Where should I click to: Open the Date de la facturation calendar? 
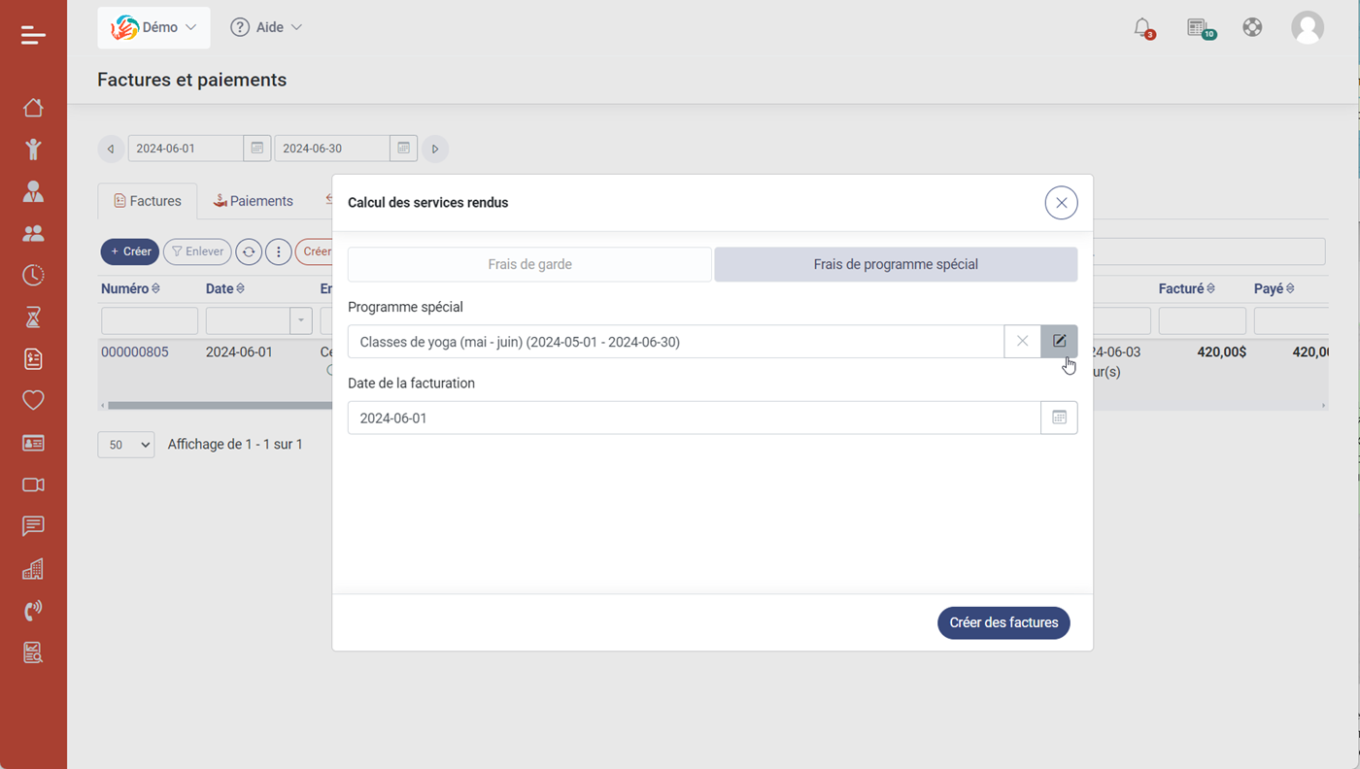coord(1059,418)
